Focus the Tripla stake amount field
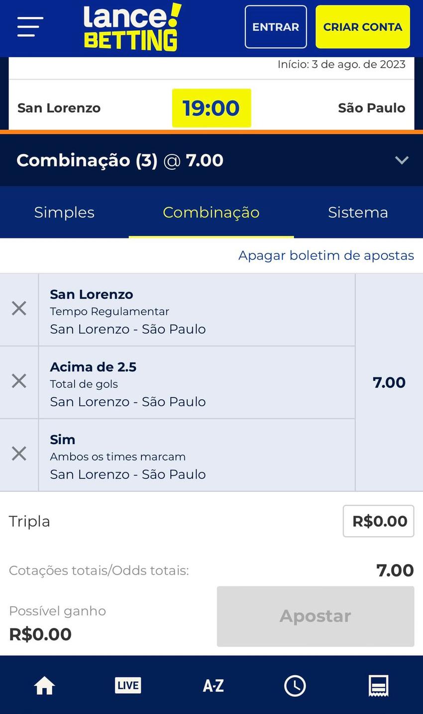This screenshot has height=714, width=423. (x=379, y=521)
